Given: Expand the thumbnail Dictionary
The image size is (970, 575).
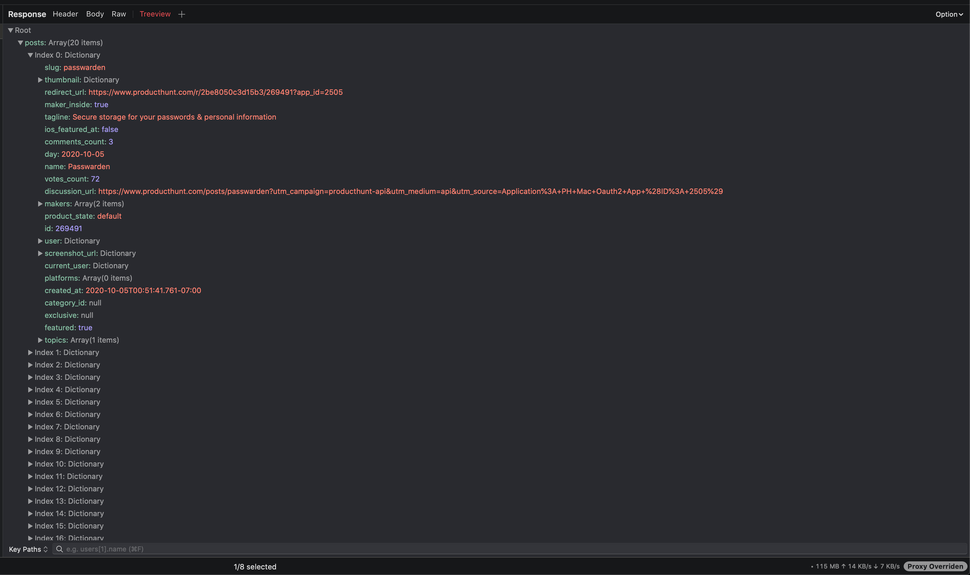Looking at the screenshot, I should (x=40, y=80).
